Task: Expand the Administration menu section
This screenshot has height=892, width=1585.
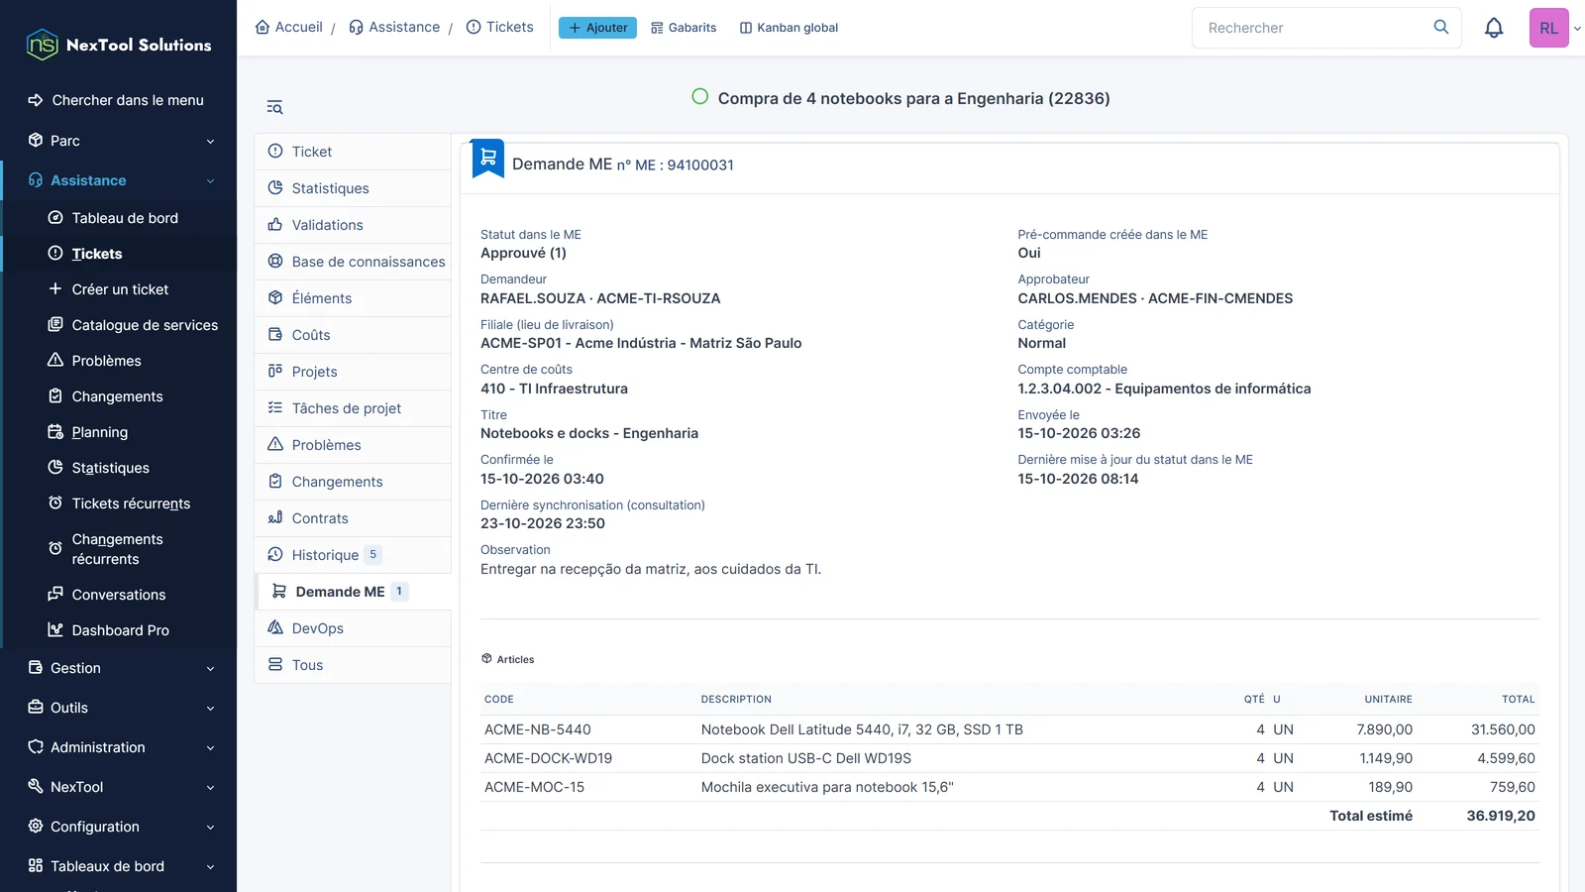Action: pos(119,747)
